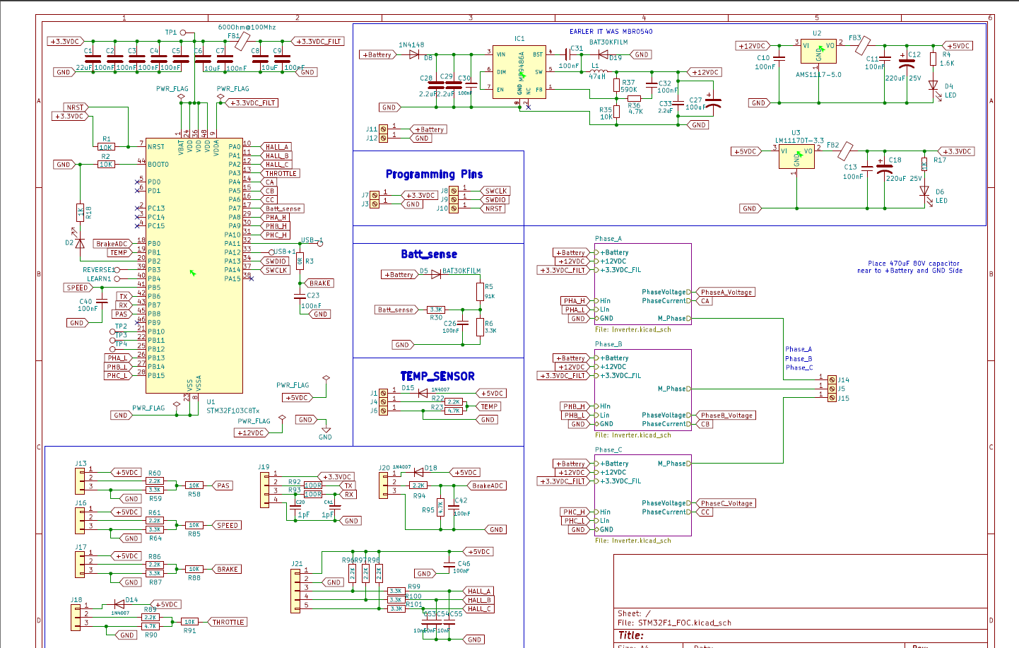1019x648 pixels.
Task: Select the U3 LM1117DT-3.3 regulator symbol
Action: (796, 157)
